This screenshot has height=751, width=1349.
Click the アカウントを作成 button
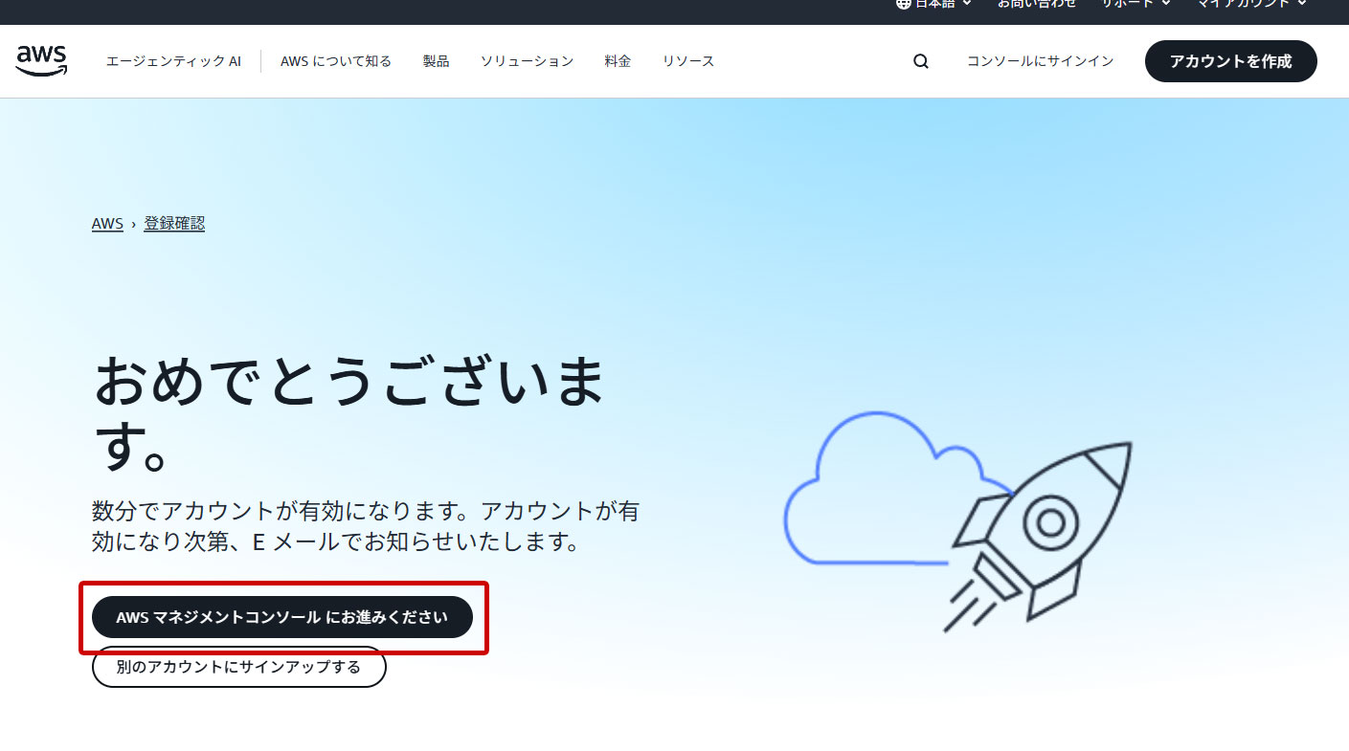click(1230, 61)
